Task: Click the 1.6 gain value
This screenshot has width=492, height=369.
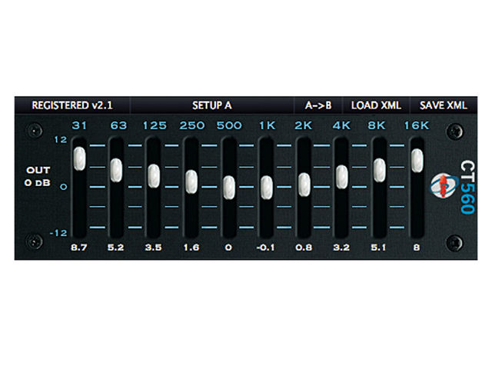Action: pyautogui.click(x=191, y=248)
